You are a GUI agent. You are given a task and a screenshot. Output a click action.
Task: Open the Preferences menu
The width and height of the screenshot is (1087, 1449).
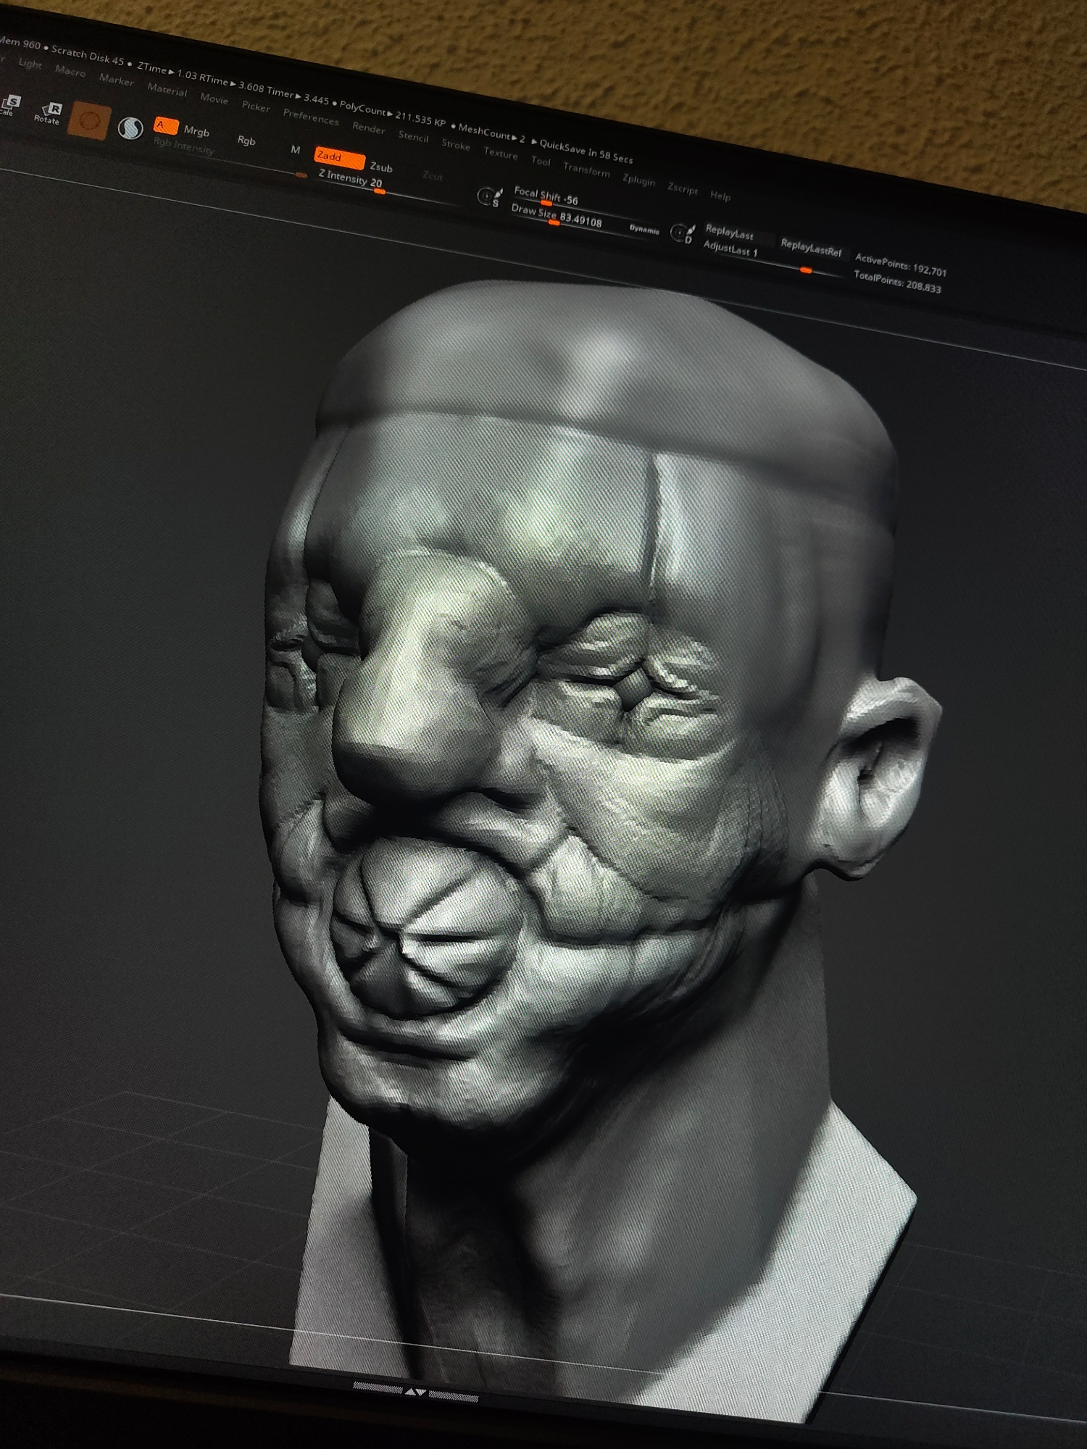click(x=310, y=117)
